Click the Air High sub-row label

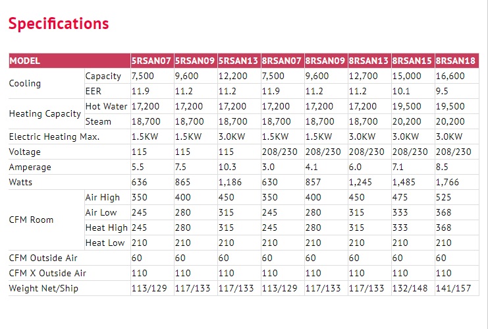[x=102, y=198]
